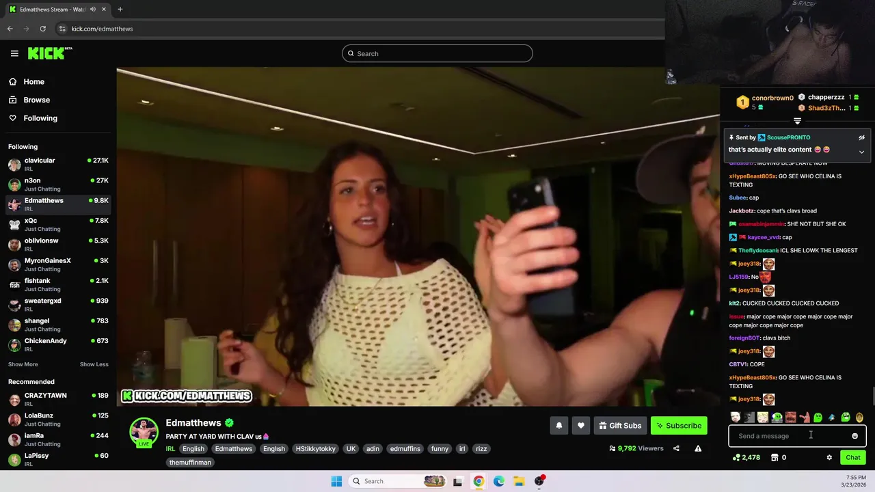This screenshot has height=492, width=875.
Task: Open clavicular channel in Following list
Action: [58, 164]
